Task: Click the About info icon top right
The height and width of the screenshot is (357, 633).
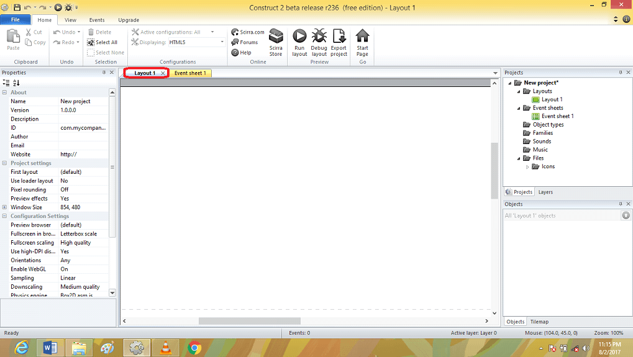Action: pyautogui.click(x=626, y=19)
